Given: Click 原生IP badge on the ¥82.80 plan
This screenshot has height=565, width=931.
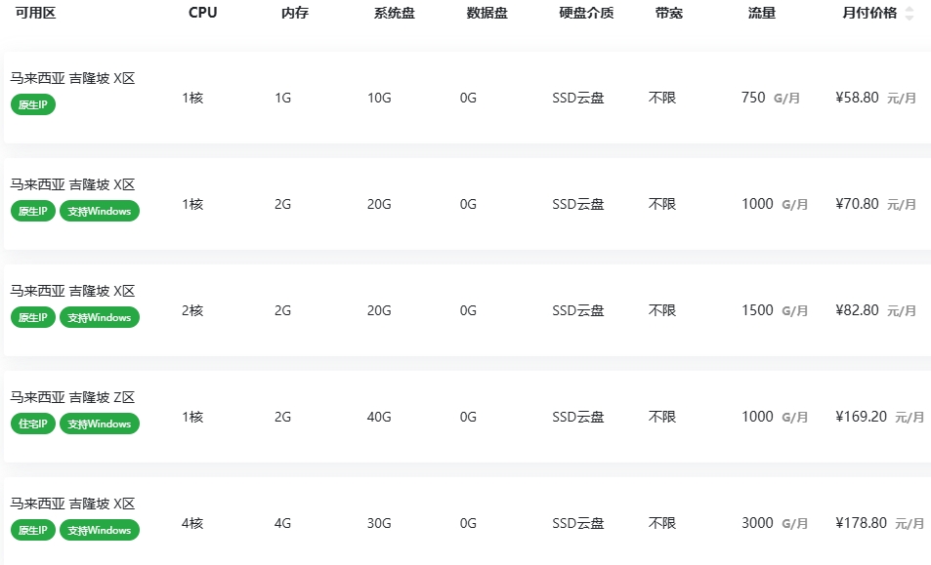Looking at the screenshot, I should coord(33,317).
